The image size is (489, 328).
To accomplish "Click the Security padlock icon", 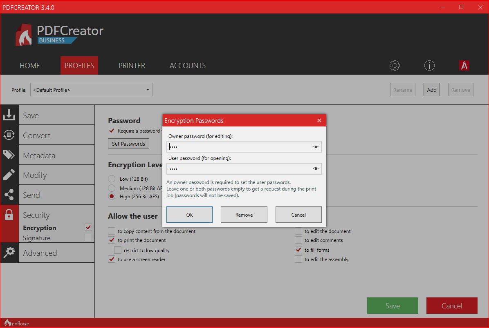I will [9, 215].
